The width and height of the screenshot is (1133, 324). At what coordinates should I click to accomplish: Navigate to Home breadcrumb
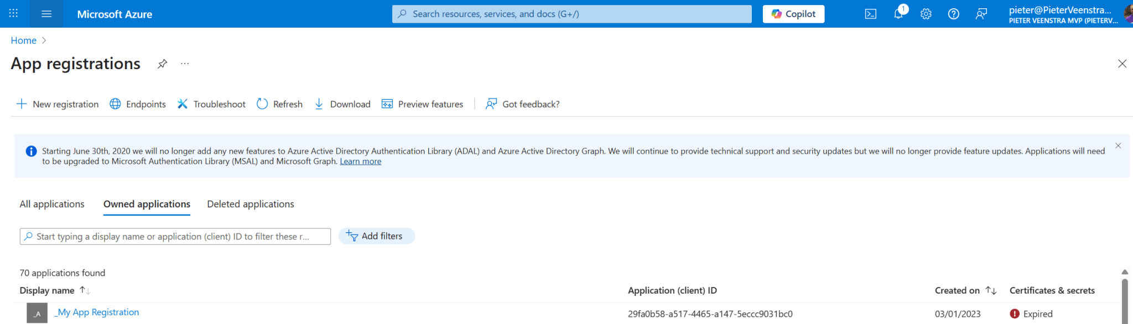point(23,40)
